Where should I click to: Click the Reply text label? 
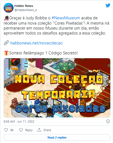click(29, 130)
